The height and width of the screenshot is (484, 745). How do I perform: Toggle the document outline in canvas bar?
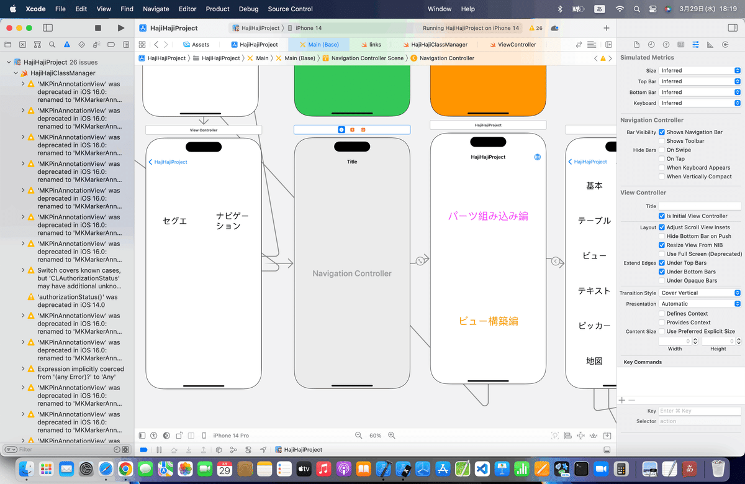point(142,436)
